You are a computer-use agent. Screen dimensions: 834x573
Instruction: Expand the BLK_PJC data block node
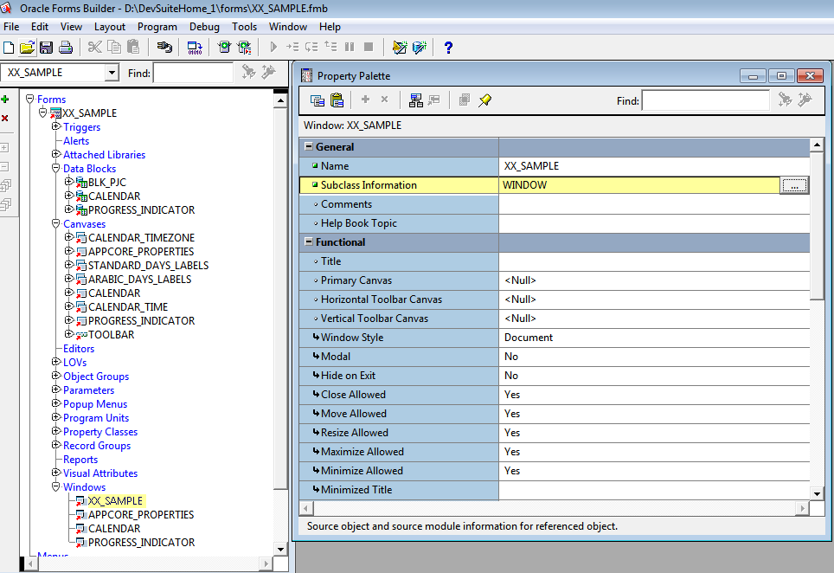[69, 183]
